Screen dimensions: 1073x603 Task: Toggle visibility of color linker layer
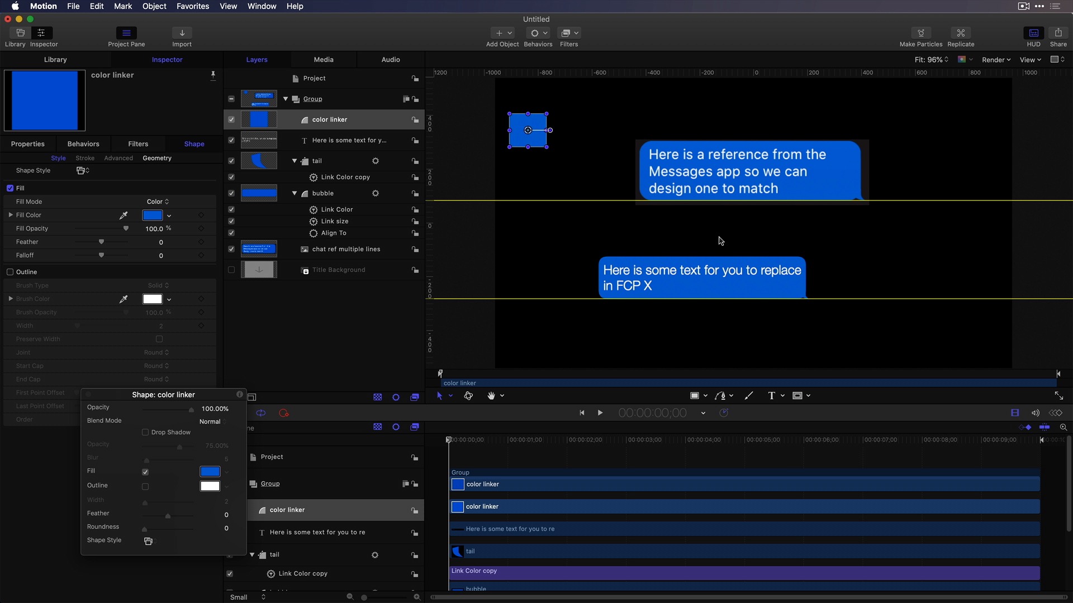(231, 119)
